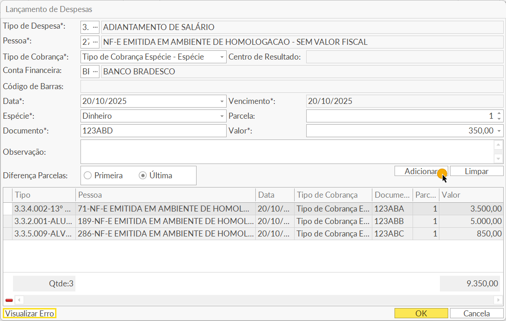Click Adicionar button

click(x=421, y=171)
